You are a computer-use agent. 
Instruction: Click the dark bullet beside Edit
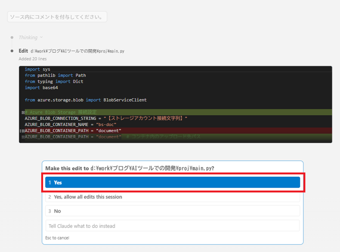12,51
